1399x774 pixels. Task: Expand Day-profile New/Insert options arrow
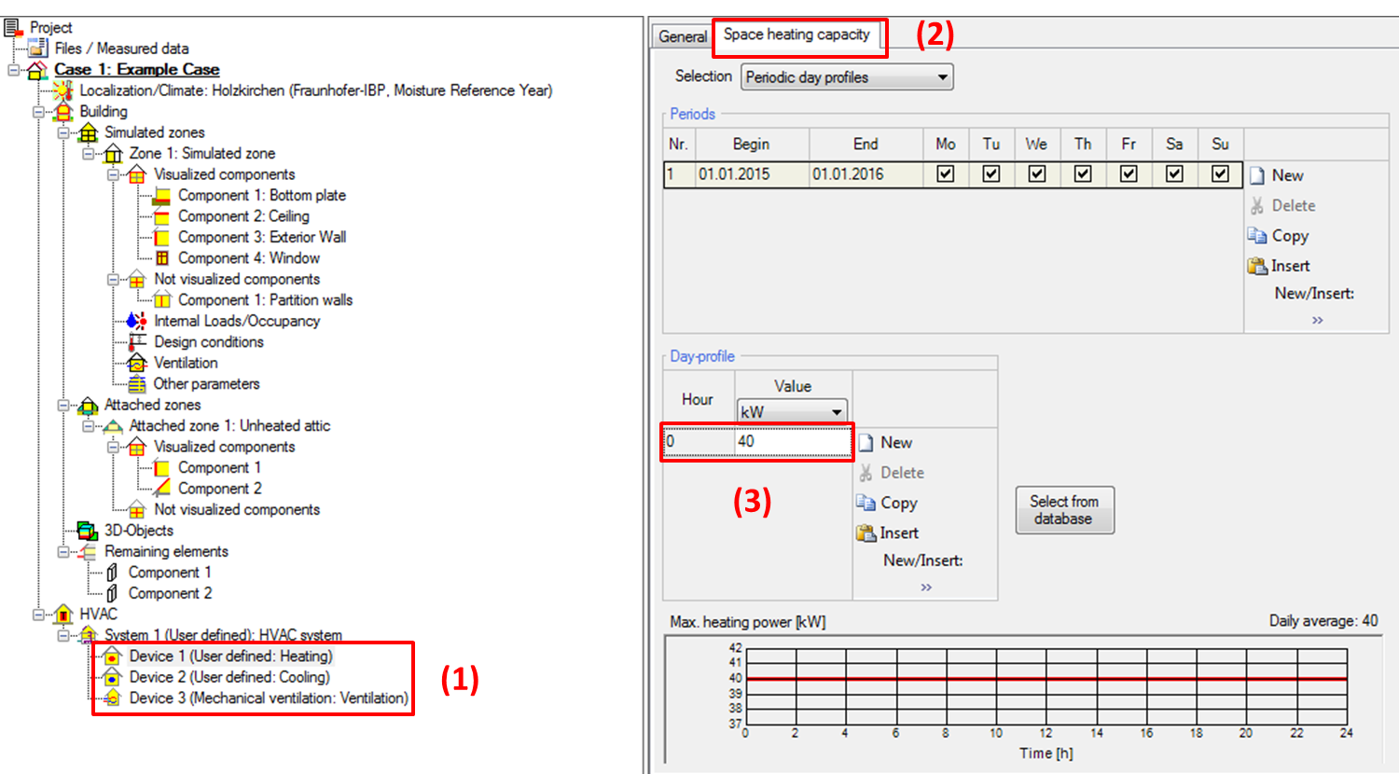point(926,587)
